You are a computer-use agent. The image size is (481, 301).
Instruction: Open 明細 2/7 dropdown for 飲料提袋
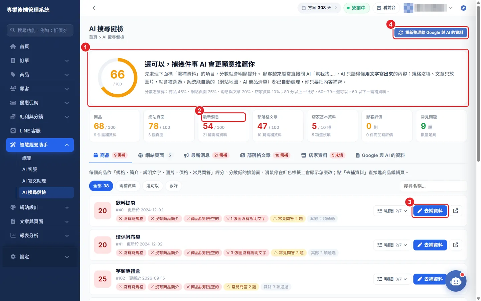click(392, 211)
